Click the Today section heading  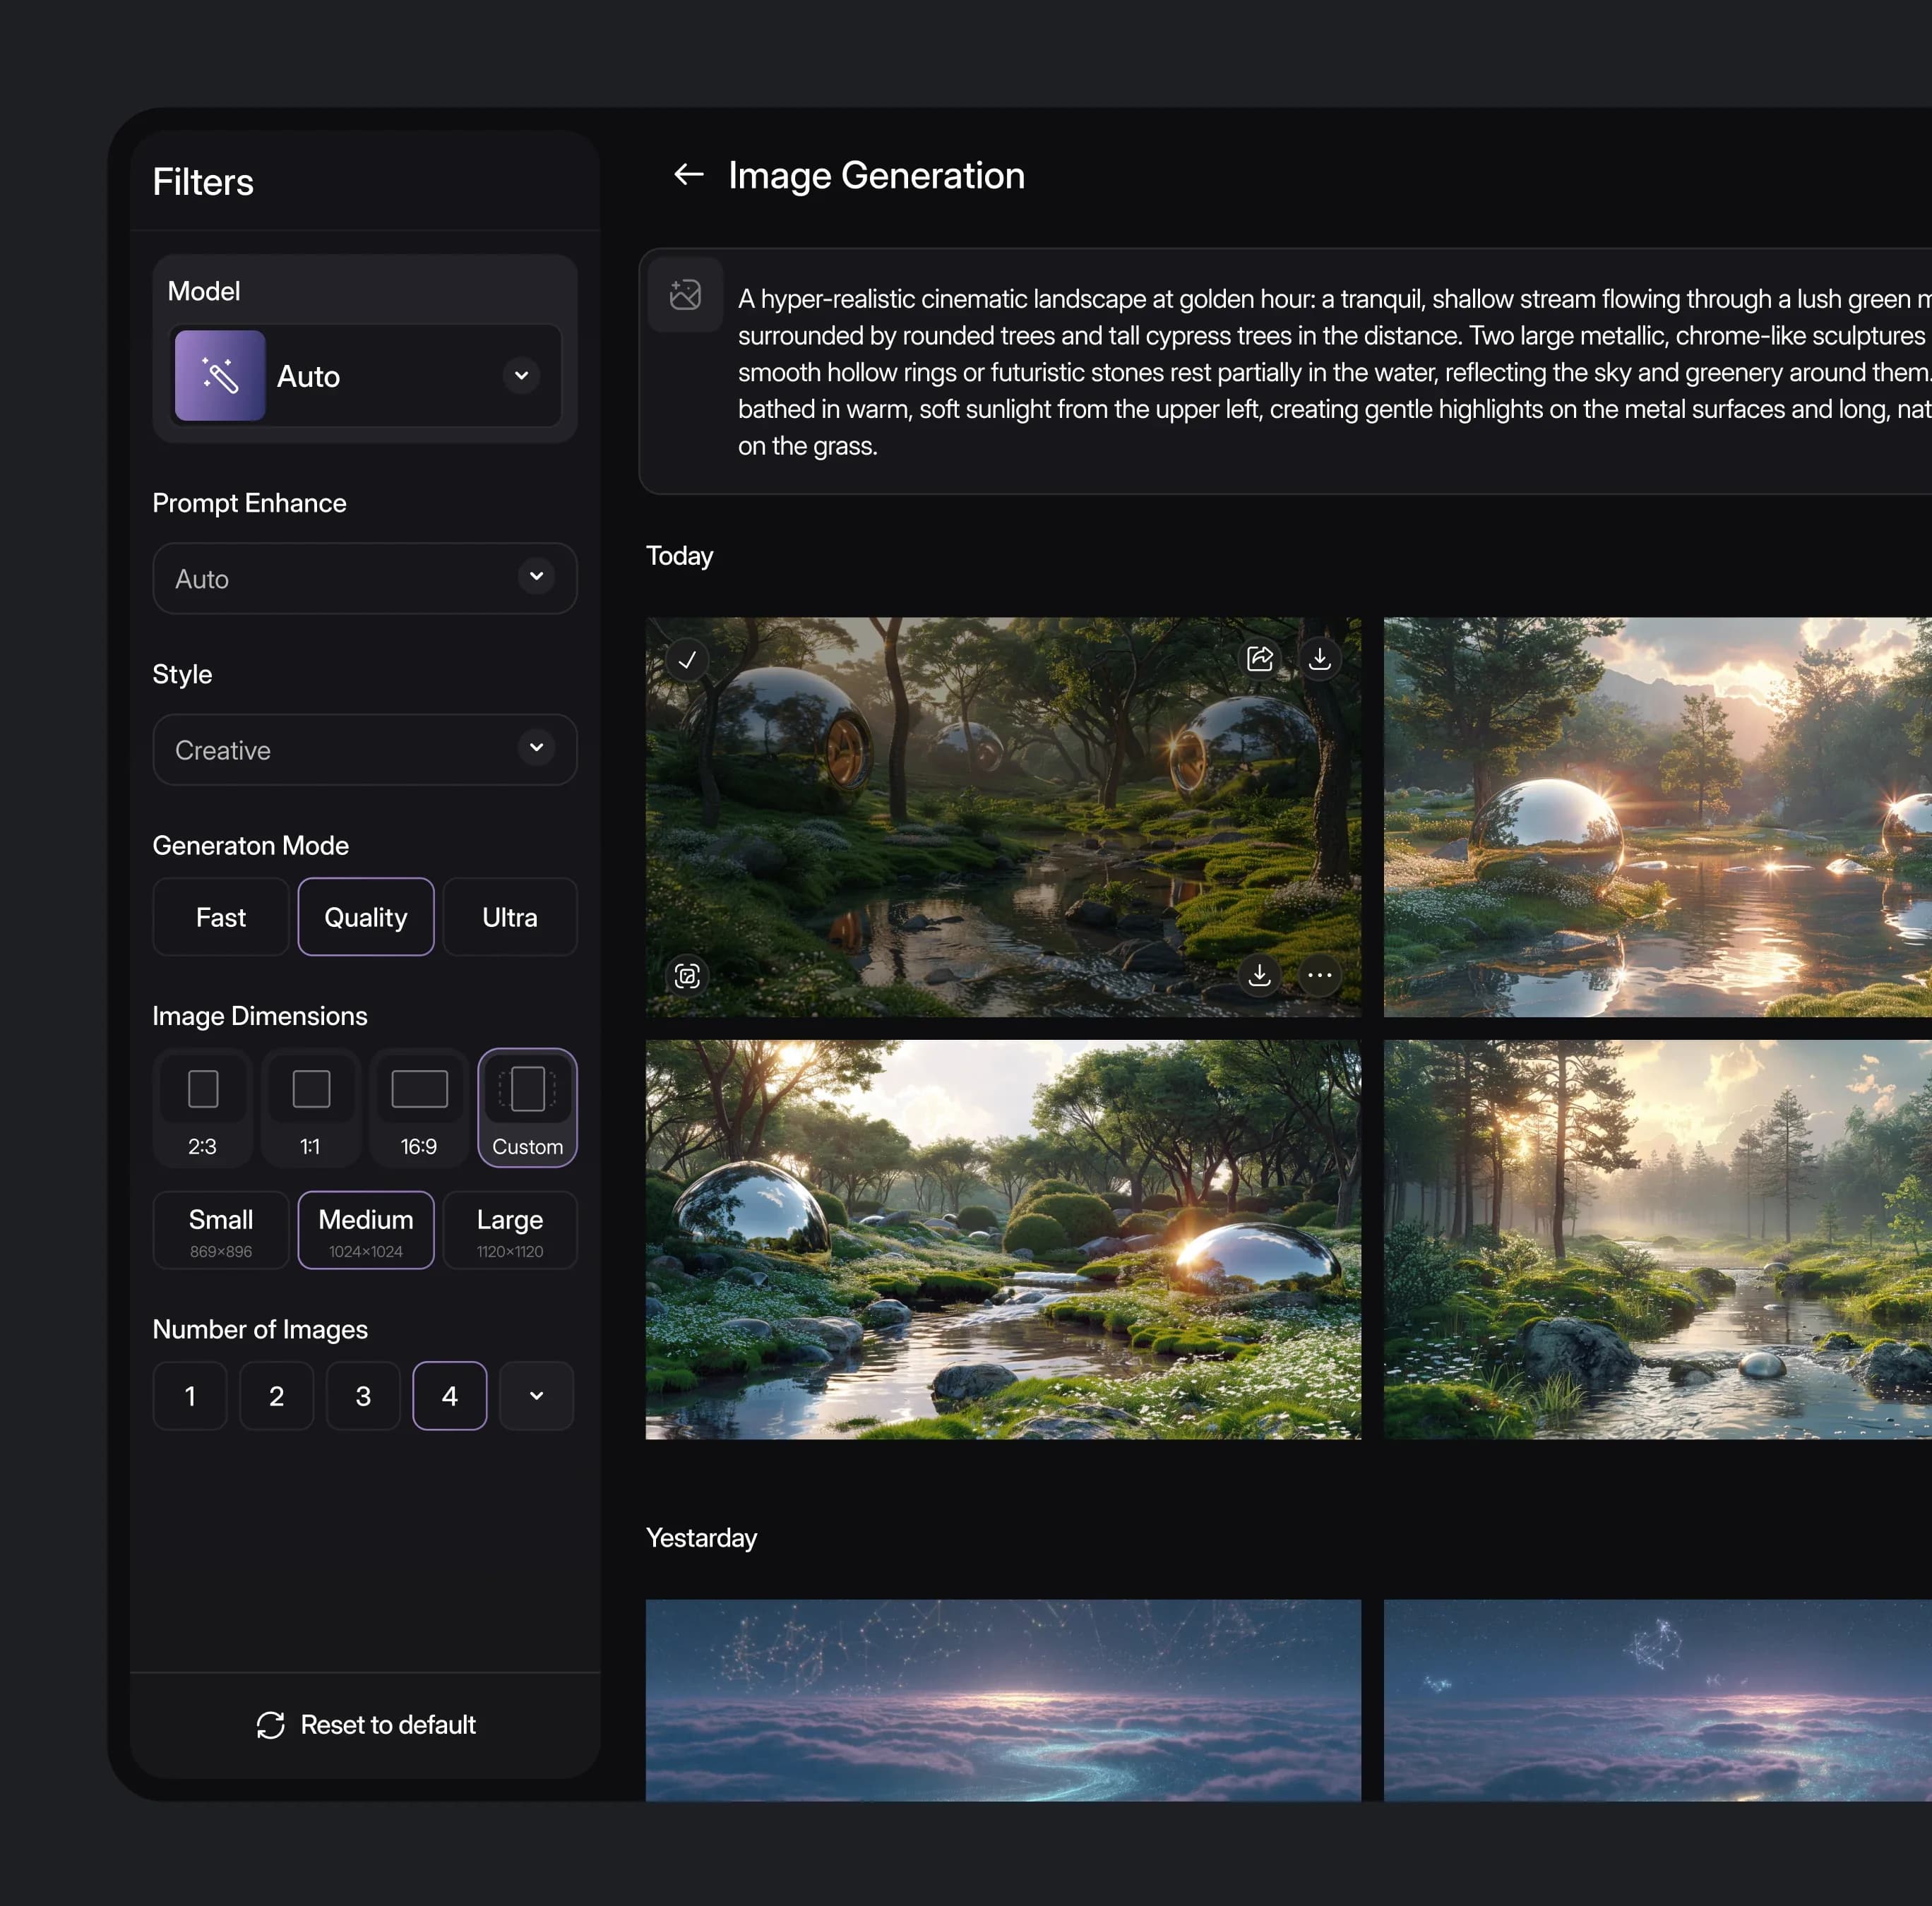click(x=680, y=556)
